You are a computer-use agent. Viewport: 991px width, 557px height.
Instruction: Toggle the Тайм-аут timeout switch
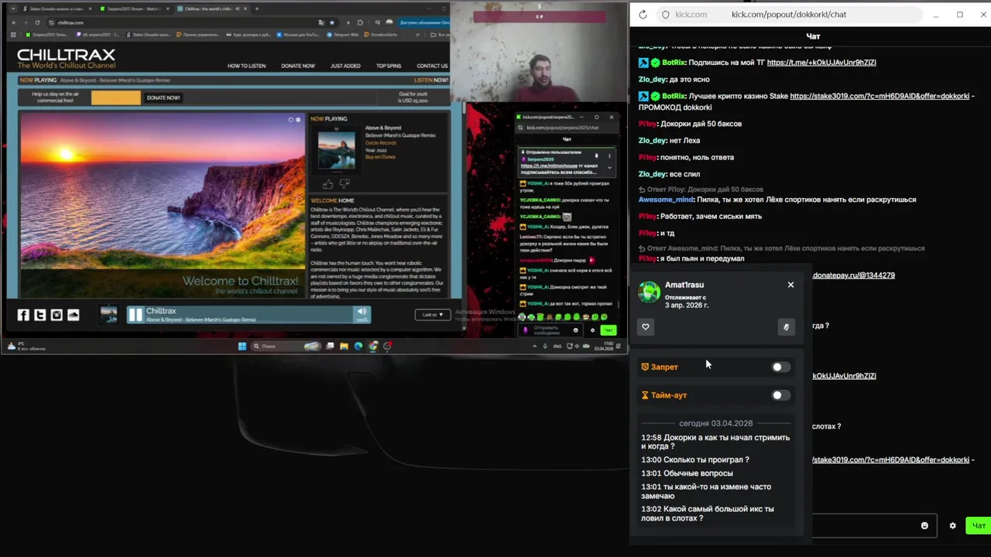[780, 395]
